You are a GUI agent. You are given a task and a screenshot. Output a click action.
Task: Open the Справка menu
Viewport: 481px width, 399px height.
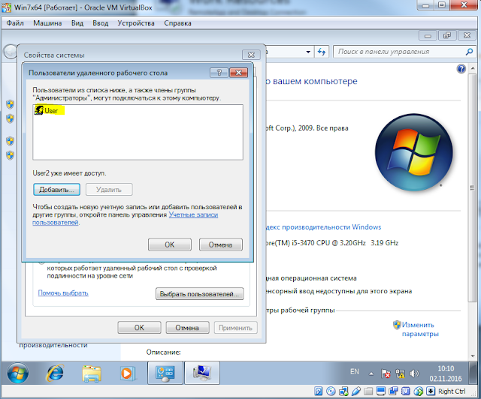(x=177, y=23)
